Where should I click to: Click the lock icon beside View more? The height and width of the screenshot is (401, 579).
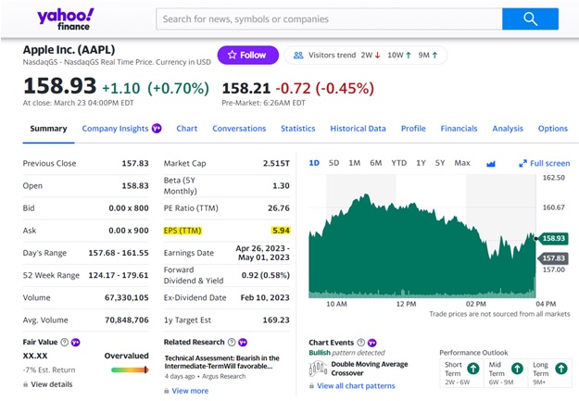click(167, 391)
